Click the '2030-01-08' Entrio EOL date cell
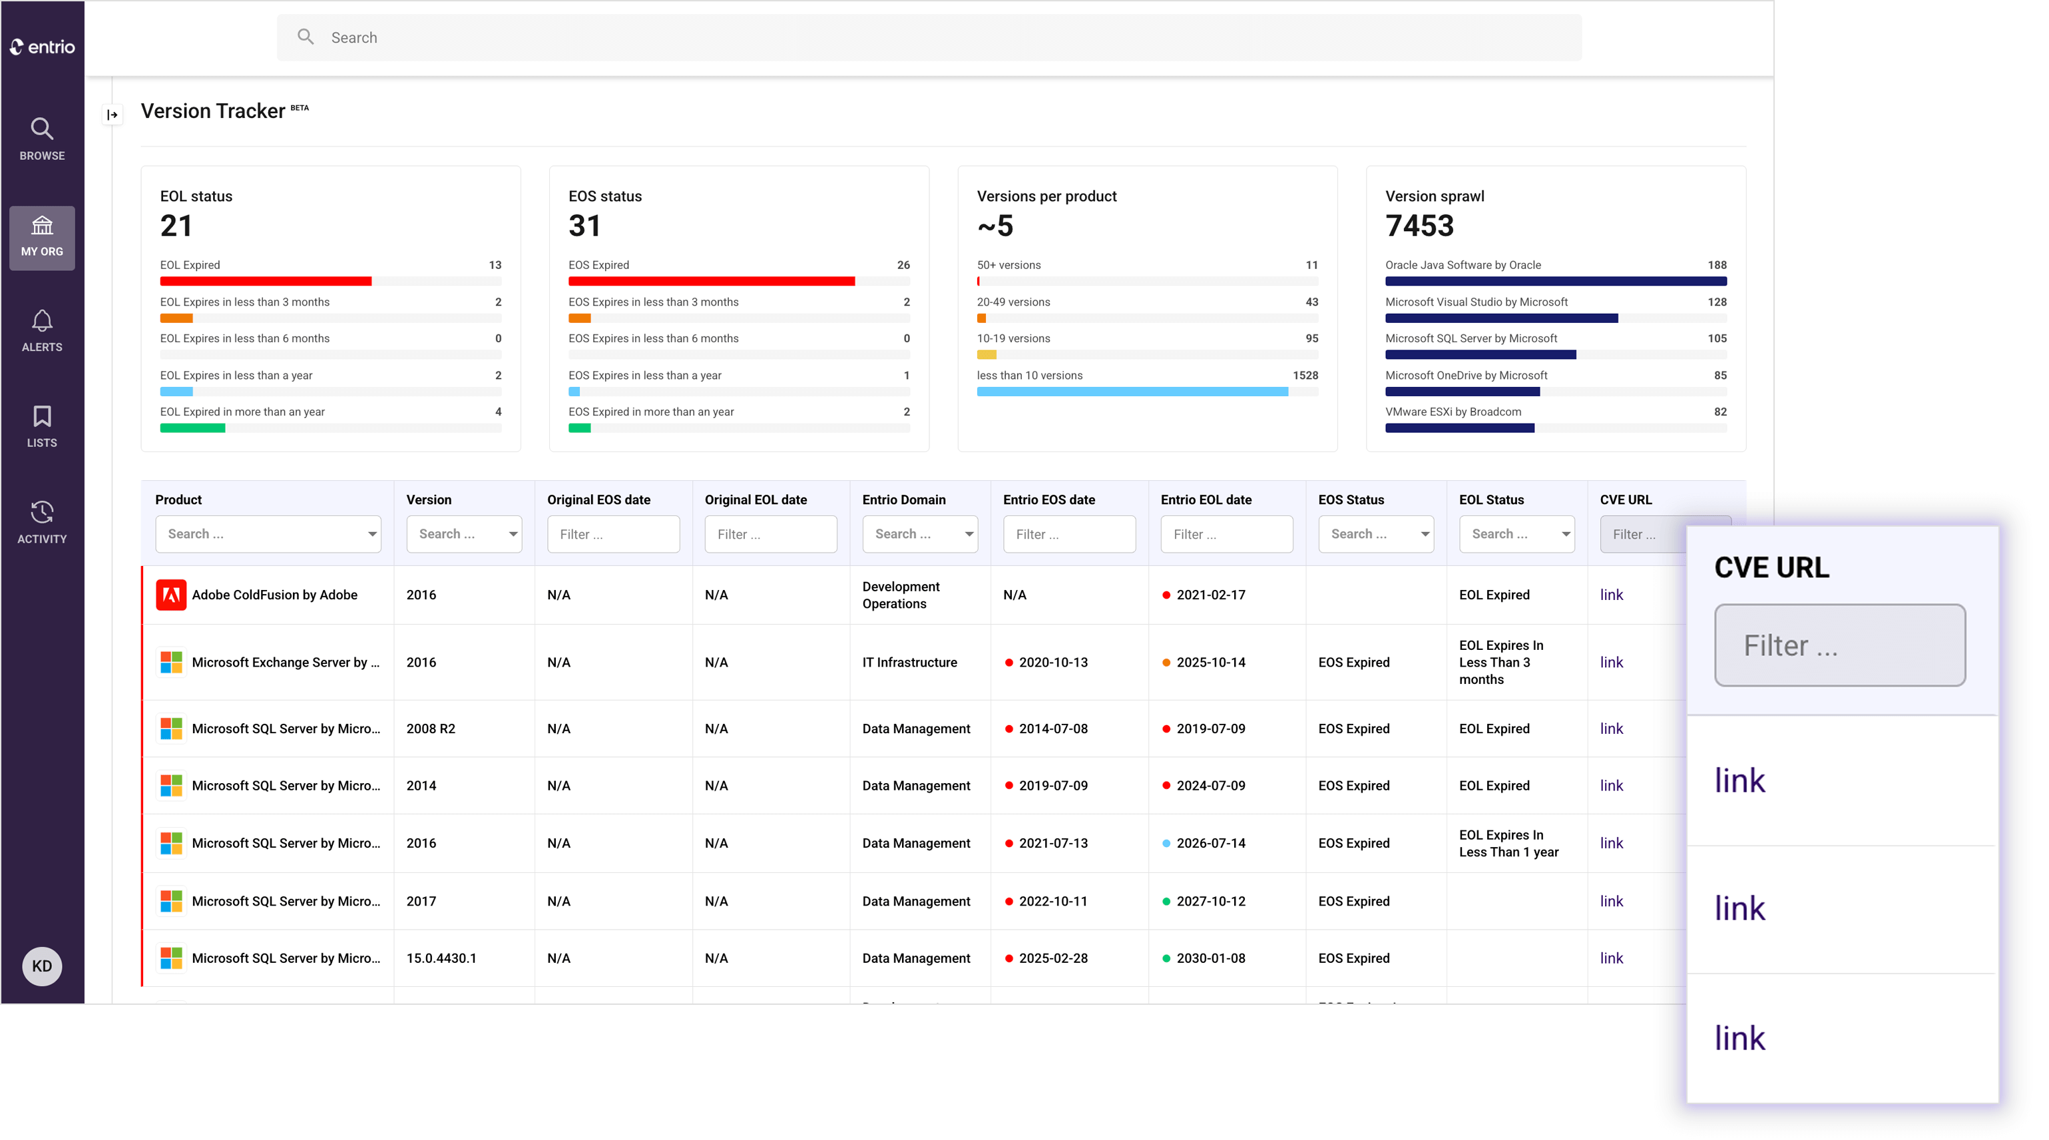2049x1140 pixels. [x=1211, y=958]
